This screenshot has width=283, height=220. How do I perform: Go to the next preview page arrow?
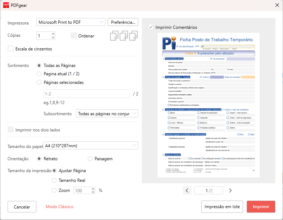pos(230,190)
